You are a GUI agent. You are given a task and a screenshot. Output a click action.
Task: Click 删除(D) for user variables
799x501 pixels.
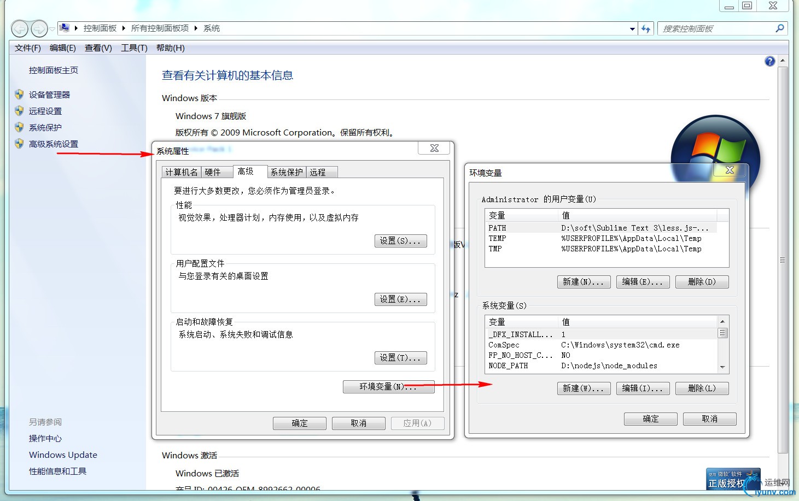tap(702, 282)
